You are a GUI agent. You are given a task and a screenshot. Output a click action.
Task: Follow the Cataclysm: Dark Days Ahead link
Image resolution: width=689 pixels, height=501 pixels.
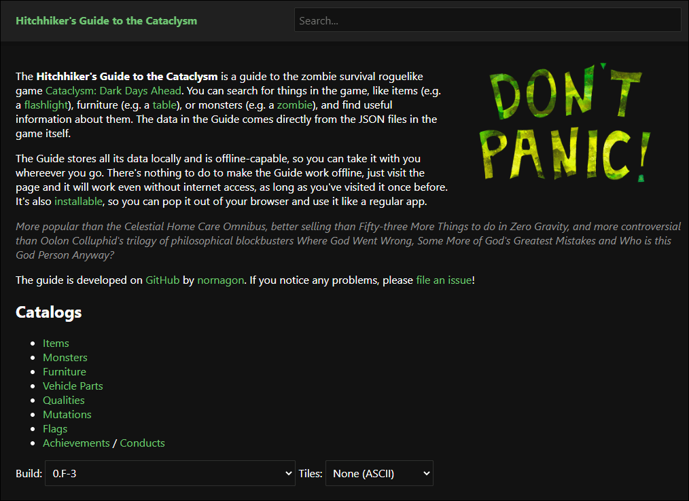[113, 91]
